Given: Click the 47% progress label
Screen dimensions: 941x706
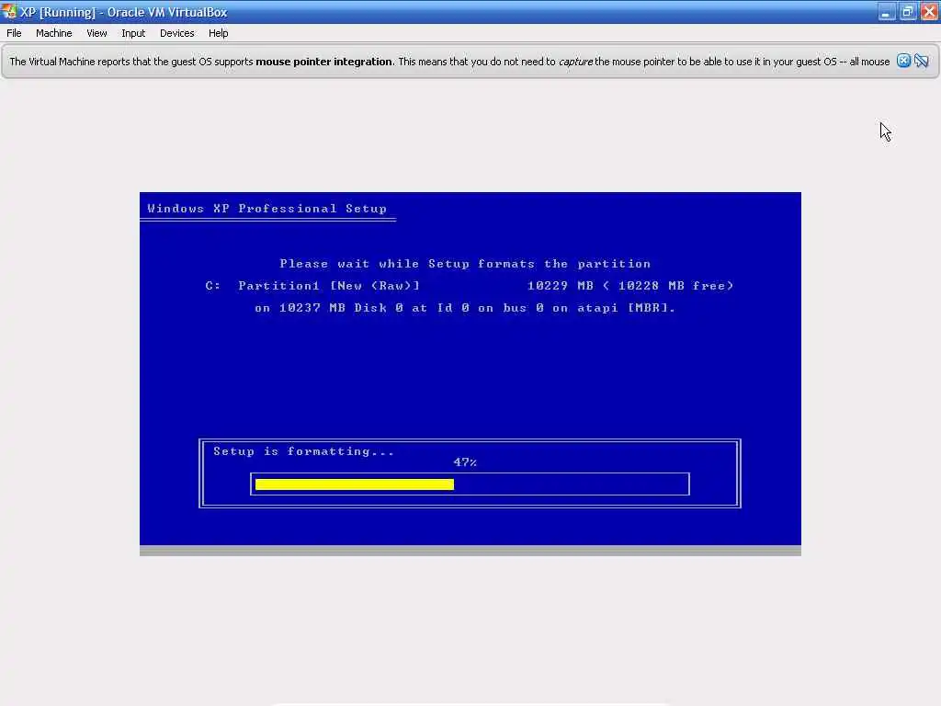Looking at the screenshot, I should (x=465, y=461).
